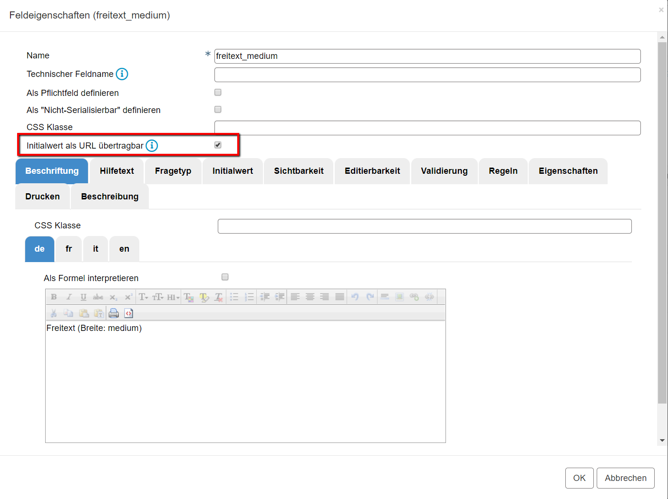
Task: Enable the Als Pflichtfeld definieren checkbox
Action: 218,93
